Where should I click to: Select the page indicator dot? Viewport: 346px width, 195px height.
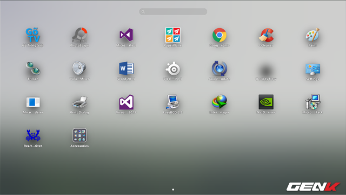[x=173, y=190]
